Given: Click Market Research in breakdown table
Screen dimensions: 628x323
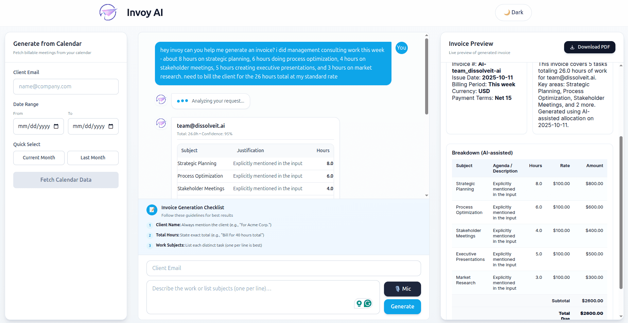Looking at the screenshot, I should [x=466, y=280].
